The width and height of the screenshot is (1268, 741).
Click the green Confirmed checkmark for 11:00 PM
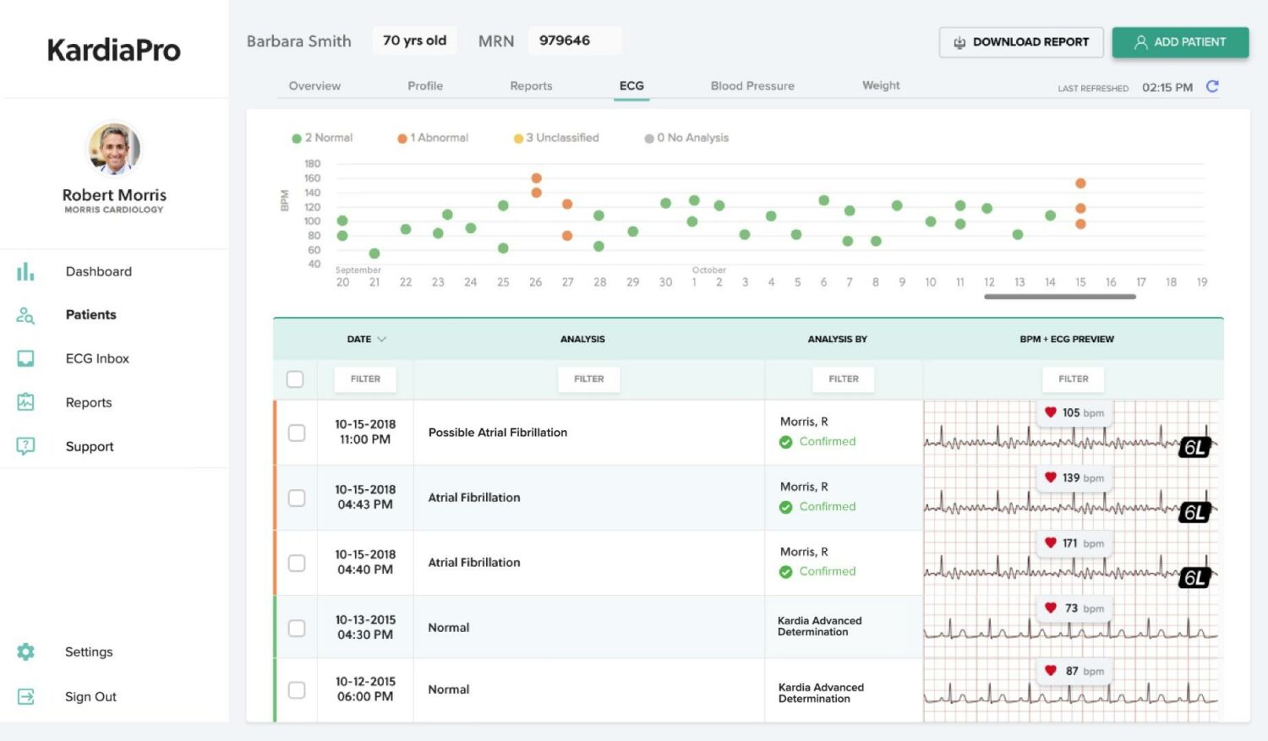785,442
